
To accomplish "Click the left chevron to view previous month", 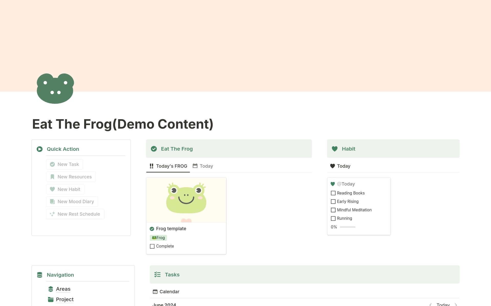I will (430, 304).
